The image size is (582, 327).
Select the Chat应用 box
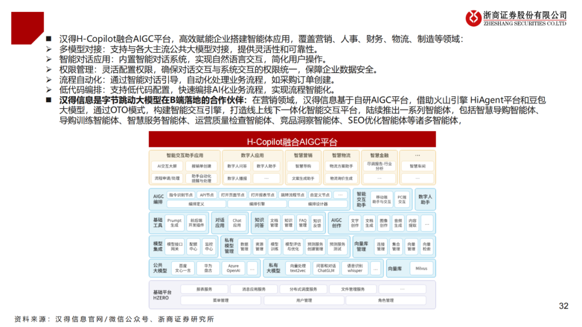pyautogui.click(x=237, y=223)
